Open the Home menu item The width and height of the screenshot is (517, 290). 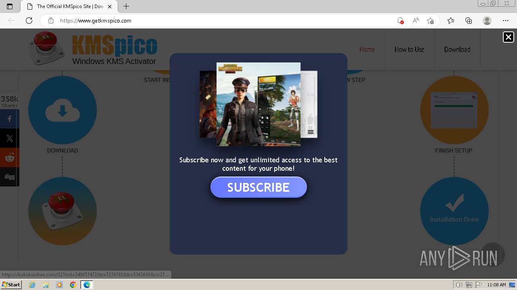click(x=367, y=50)
